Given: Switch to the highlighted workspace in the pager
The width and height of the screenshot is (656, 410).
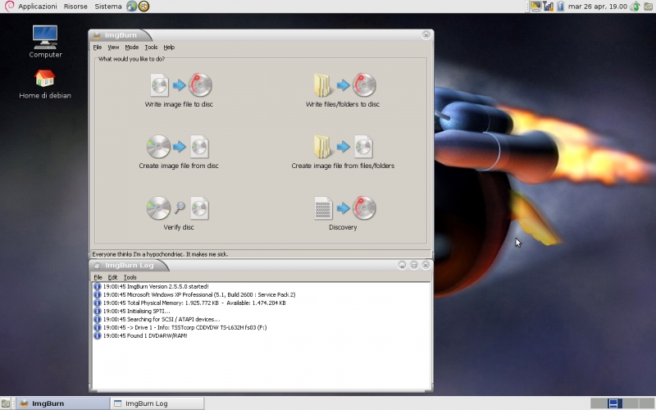Looking at the screenshot, I should (x=614, y=403).
